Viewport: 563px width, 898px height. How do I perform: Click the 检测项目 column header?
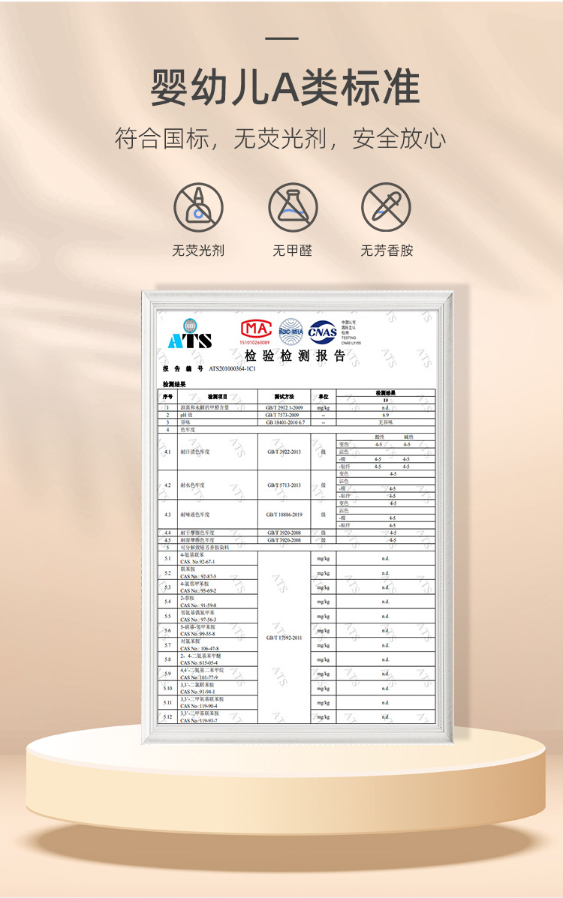tap(217, 396)
